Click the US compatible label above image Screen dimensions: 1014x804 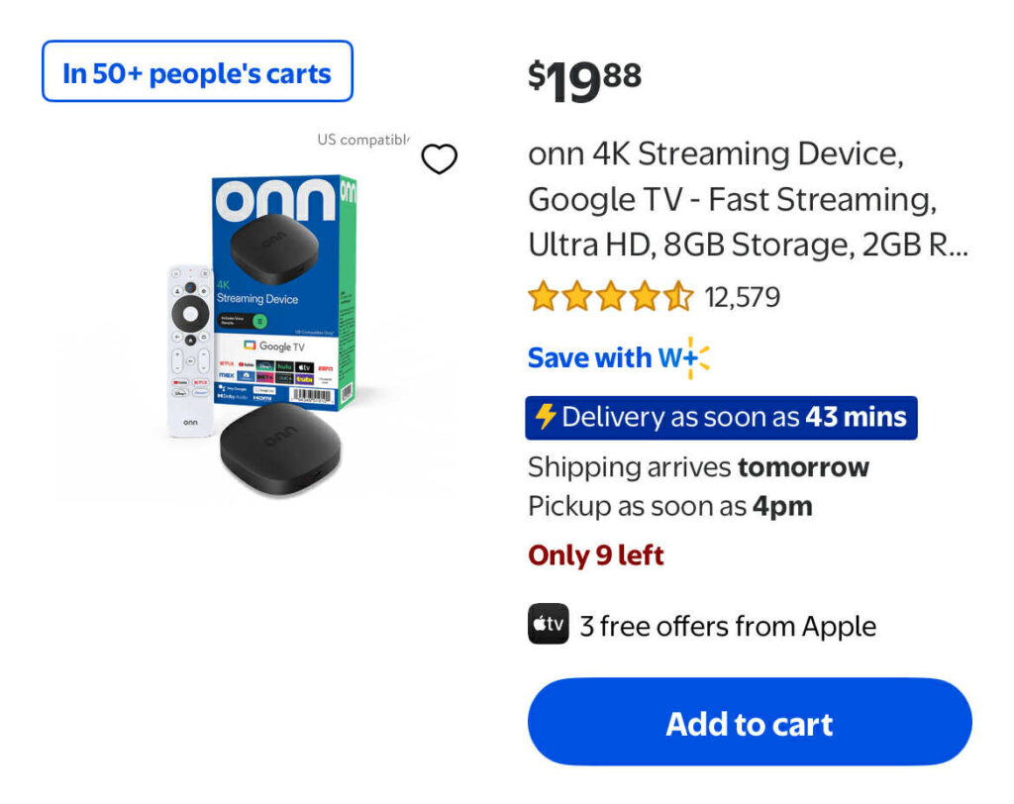point(362,140)
